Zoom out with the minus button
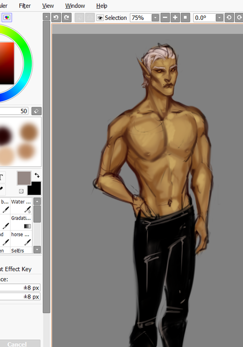The image size is (243, 347). click(165, 17)
